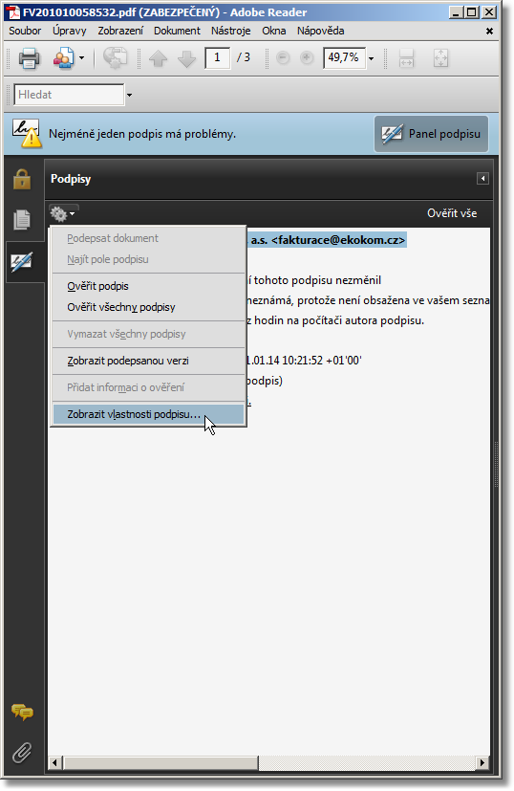Choose Ověřit podpis menu item
The image size is (514, 791).
[x=148, y=286]
